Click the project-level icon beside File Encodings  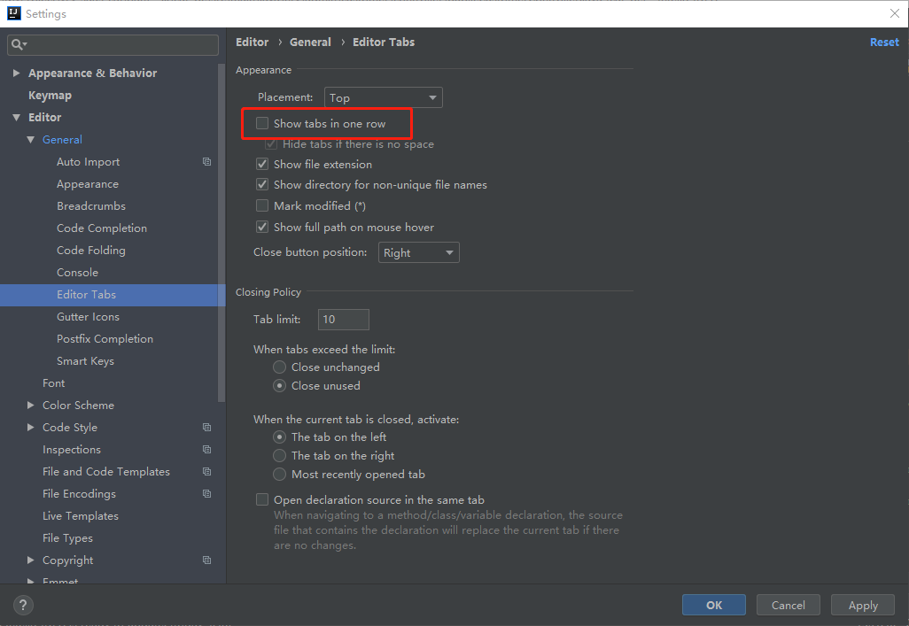[x=207, y=493]
